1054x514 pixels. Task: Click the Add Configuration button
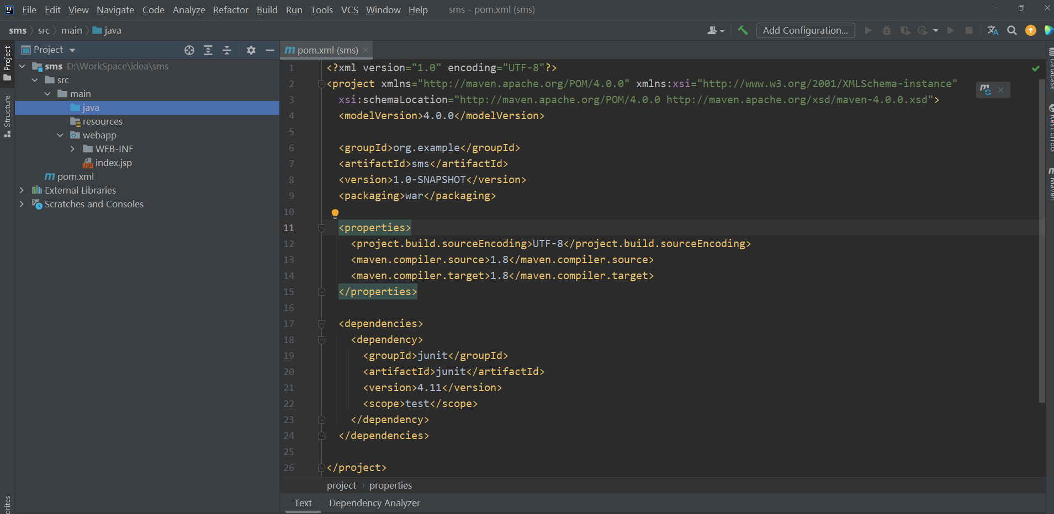pyautogui.click(x=805, y=30)
